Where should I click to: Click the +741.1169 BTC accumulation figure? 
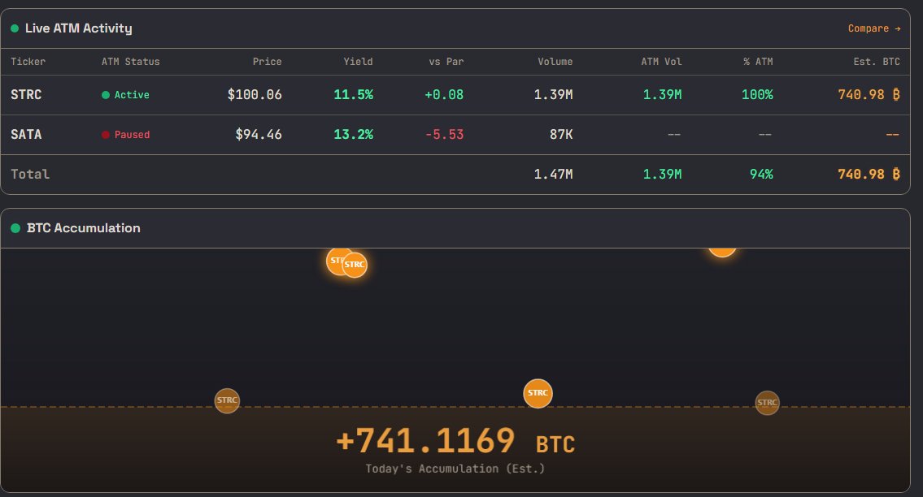click(x=455, y=441)
